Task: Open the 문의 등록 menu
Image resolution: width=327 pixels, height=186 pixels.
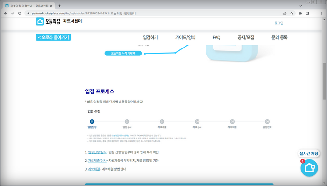Action: point(279,37)
